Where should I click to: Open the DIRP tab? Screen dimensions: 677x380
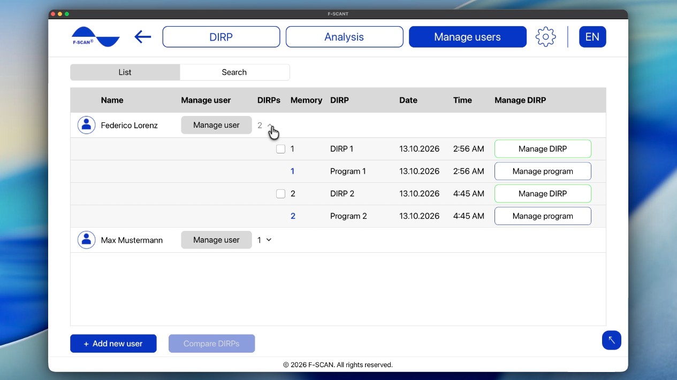pyautogui.click(x=221, y=37)
